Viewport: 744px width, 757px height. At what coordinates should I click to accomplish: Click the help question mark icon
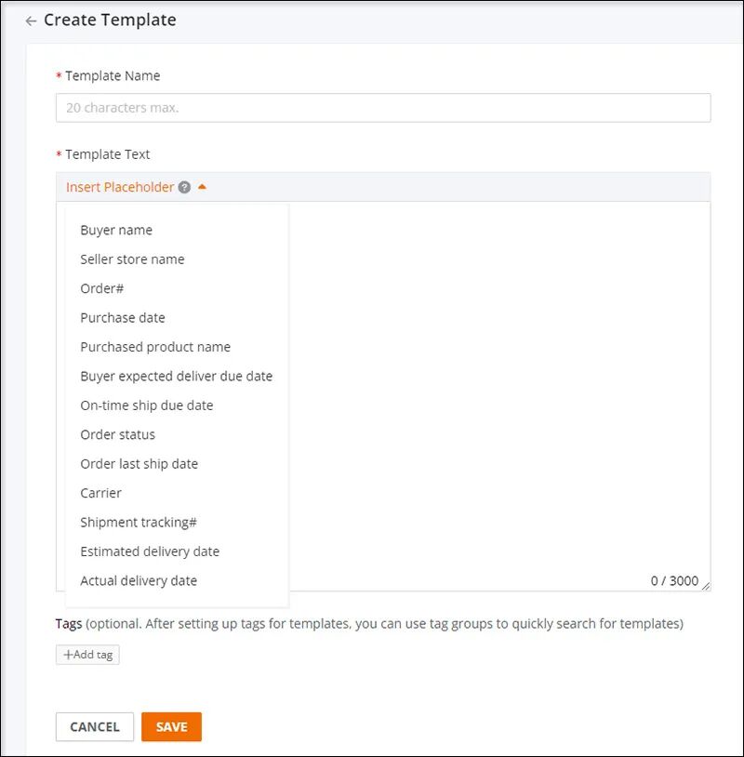[184, 187]
